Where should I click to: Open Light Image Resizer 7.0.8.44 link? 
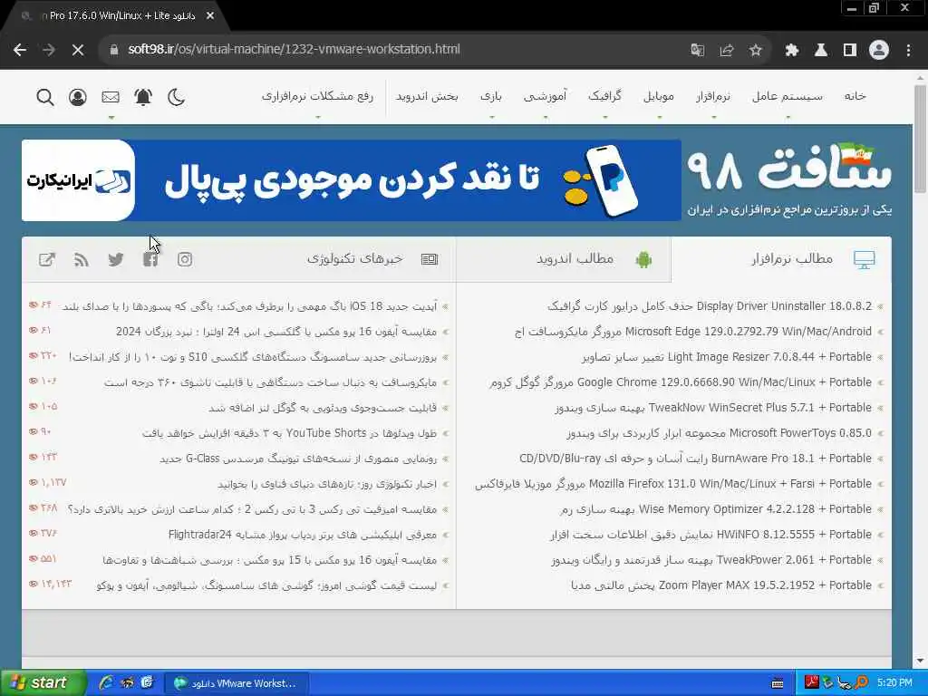coord(727,357)
